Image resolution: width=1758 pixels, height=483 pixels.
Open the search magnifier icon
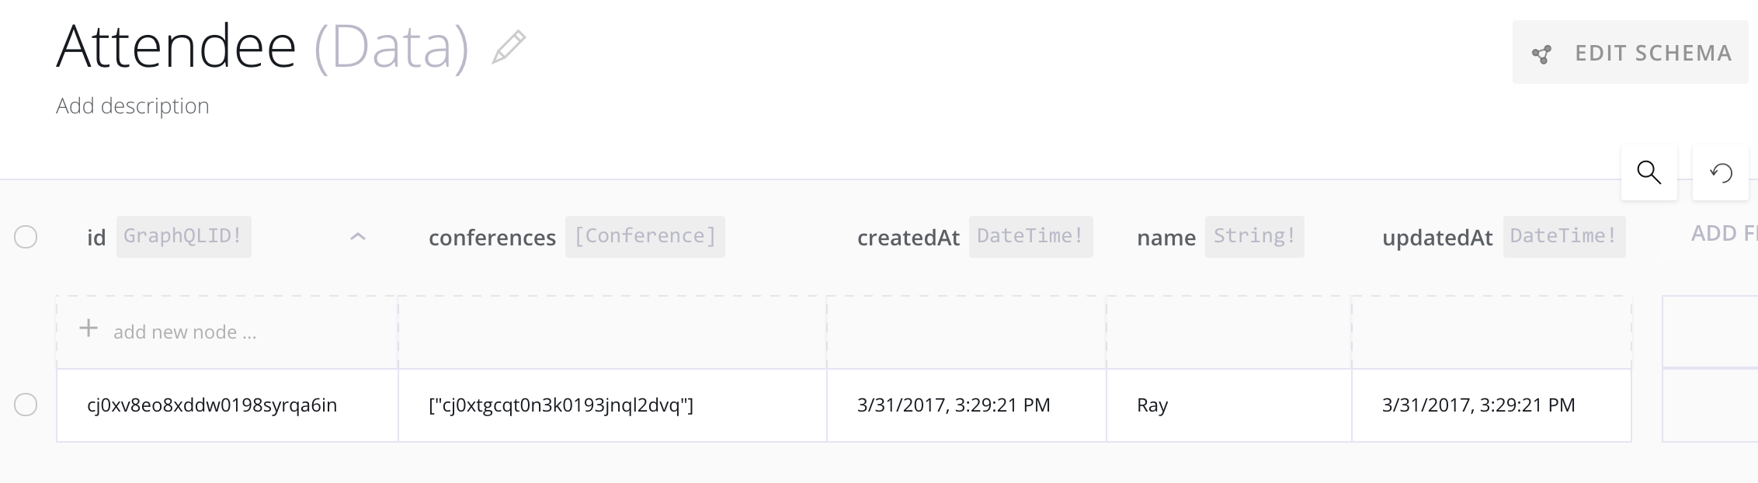1649,172
